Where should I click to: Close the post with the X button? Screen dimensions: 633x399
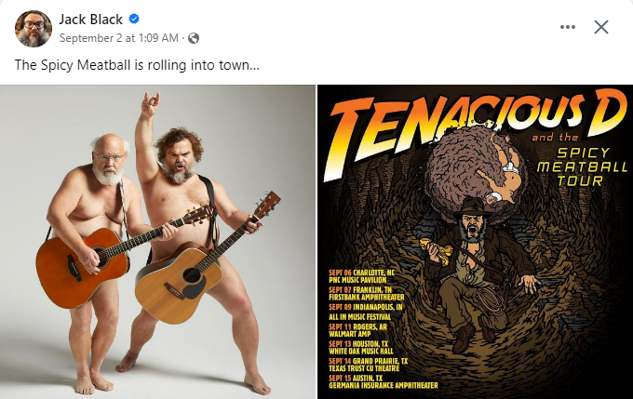pyautogui.click(x=601, y=27)
